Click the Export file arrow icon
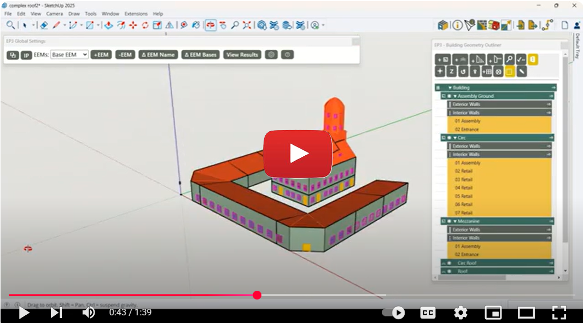583x323 pixels. click(x=533, y=25)
